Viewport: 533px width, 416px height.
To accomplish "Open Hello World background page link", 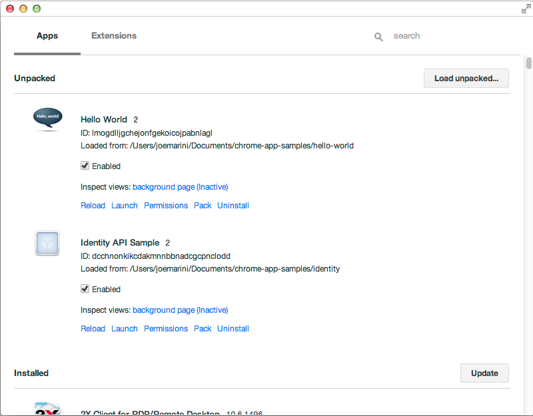I will [180, 187].
